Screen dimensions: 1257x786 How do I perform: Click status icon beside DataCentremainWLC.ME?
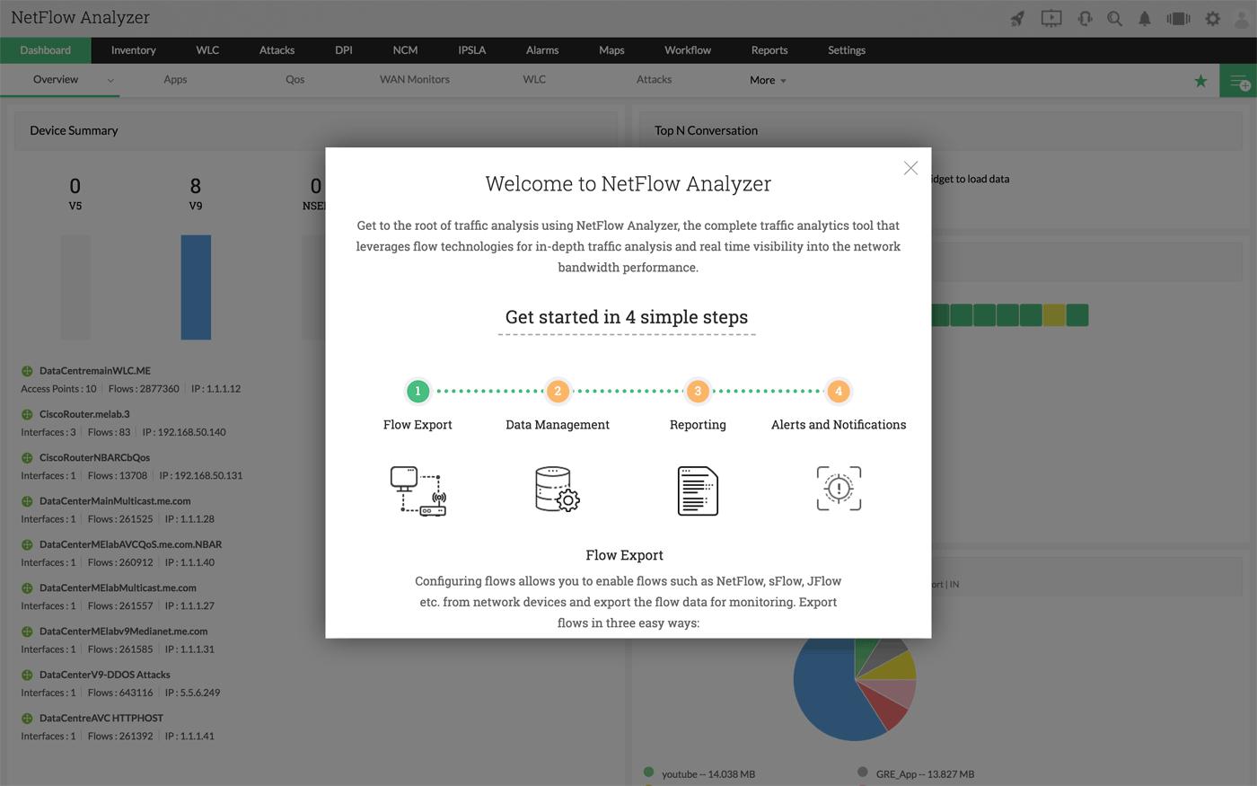[x=27, y=371]
